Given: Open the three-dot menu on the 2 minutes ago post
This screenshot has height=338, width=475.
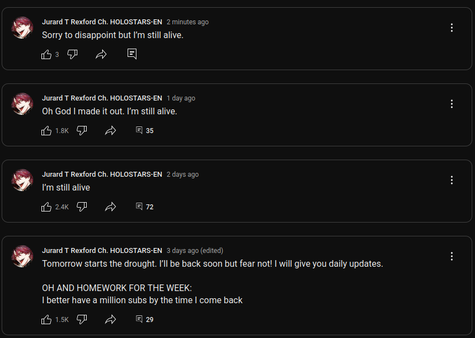Looking at the screenshot, I should 452,28.
